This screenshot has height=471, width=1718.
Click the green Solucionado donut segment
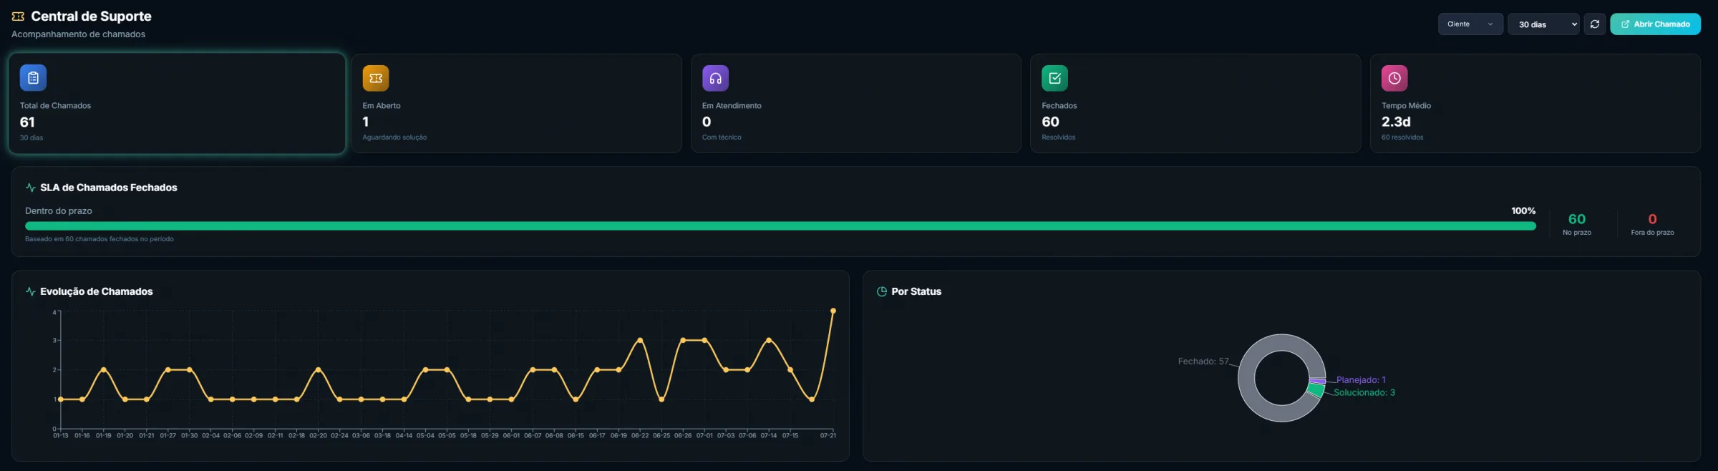coord(1316,390)
